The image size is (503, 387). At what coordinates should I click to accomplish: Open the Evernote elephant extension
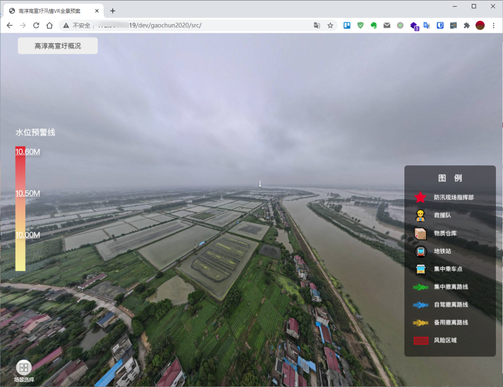point(373,25)
